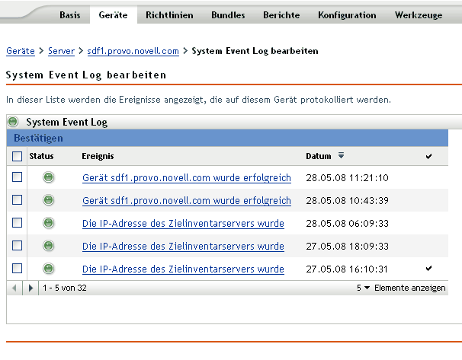Open the Berichte tab
Viewport: 462px width, 360px height.
[x=281, y=15]
